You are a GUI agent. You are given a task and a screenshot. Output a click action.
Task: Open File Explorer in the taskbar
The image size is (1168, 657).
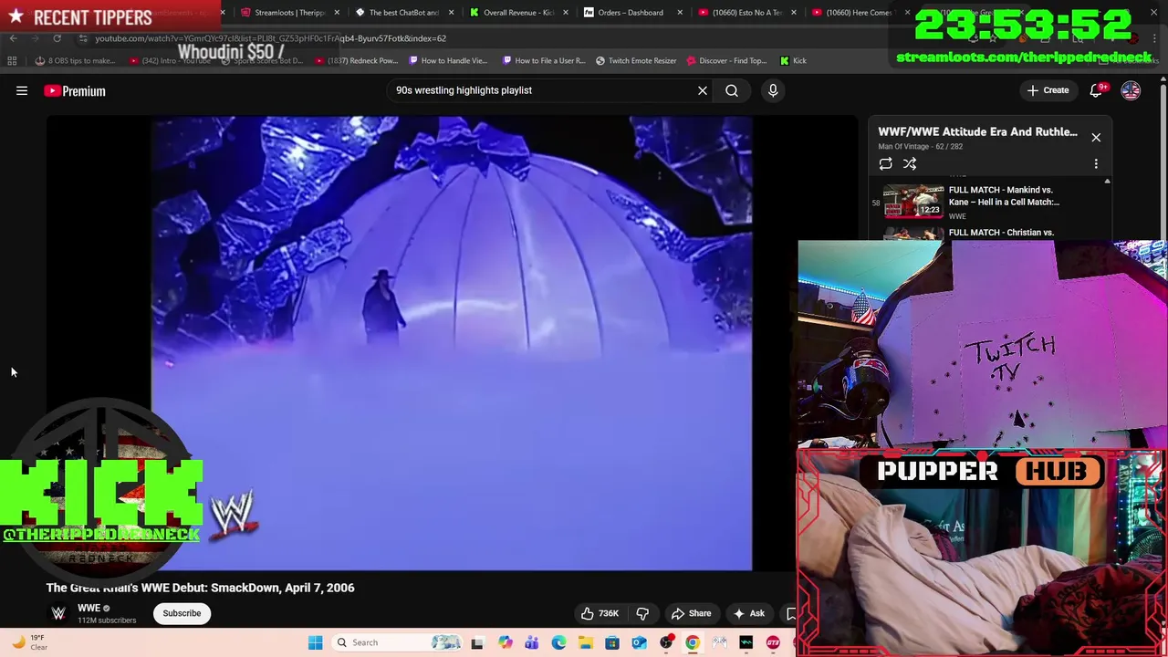click(x=585, y=642)
